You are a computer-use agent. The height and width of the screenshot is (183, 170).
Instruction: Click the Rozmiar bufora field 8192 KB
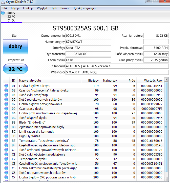click(156, 36)
